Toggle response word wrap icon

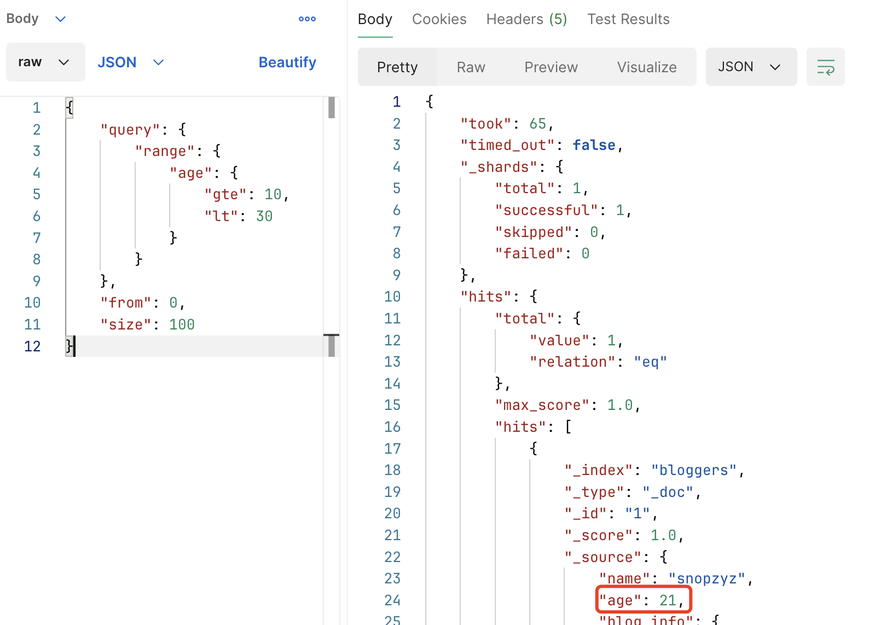(825, 67)
